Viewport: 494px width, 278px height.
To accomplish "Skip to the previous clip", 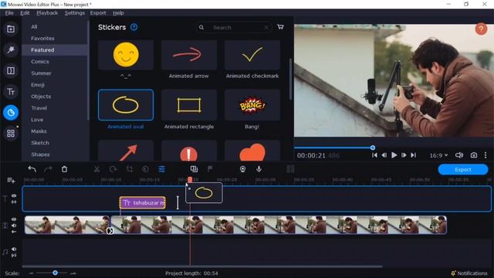I will [x=374, y=155].
